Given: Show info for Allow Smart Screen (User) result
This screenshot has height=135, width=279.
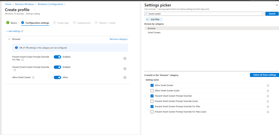Looking at the screenshot, I should 268,91.
